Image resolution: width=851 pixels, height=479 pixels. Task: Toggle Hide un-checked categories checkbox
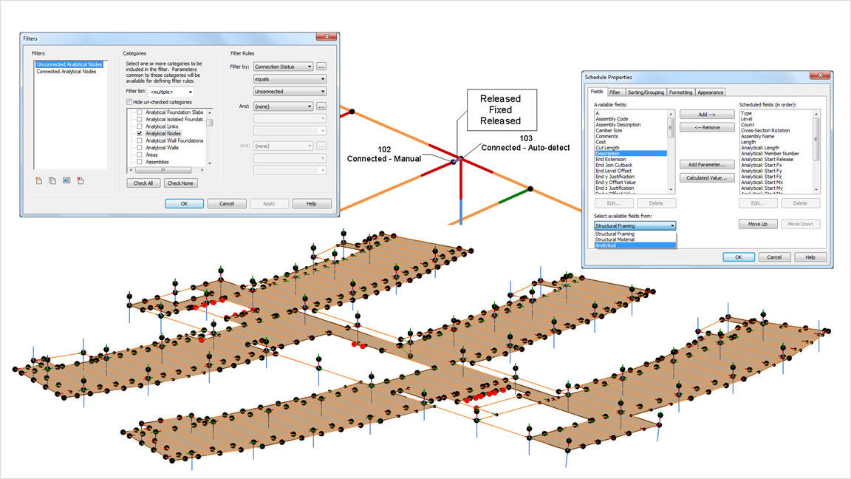129,102
